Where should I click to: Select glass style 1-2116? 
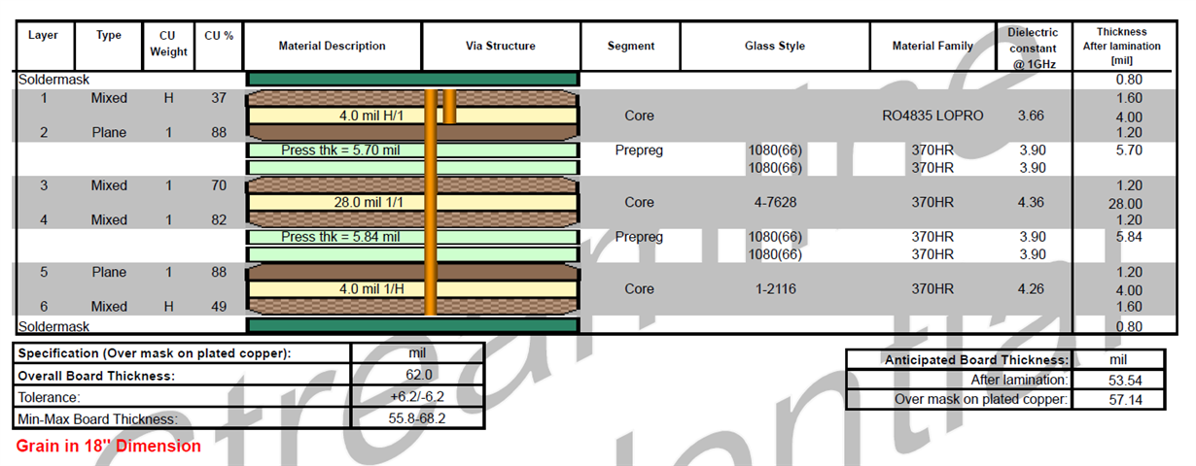[x=775, y=288]
